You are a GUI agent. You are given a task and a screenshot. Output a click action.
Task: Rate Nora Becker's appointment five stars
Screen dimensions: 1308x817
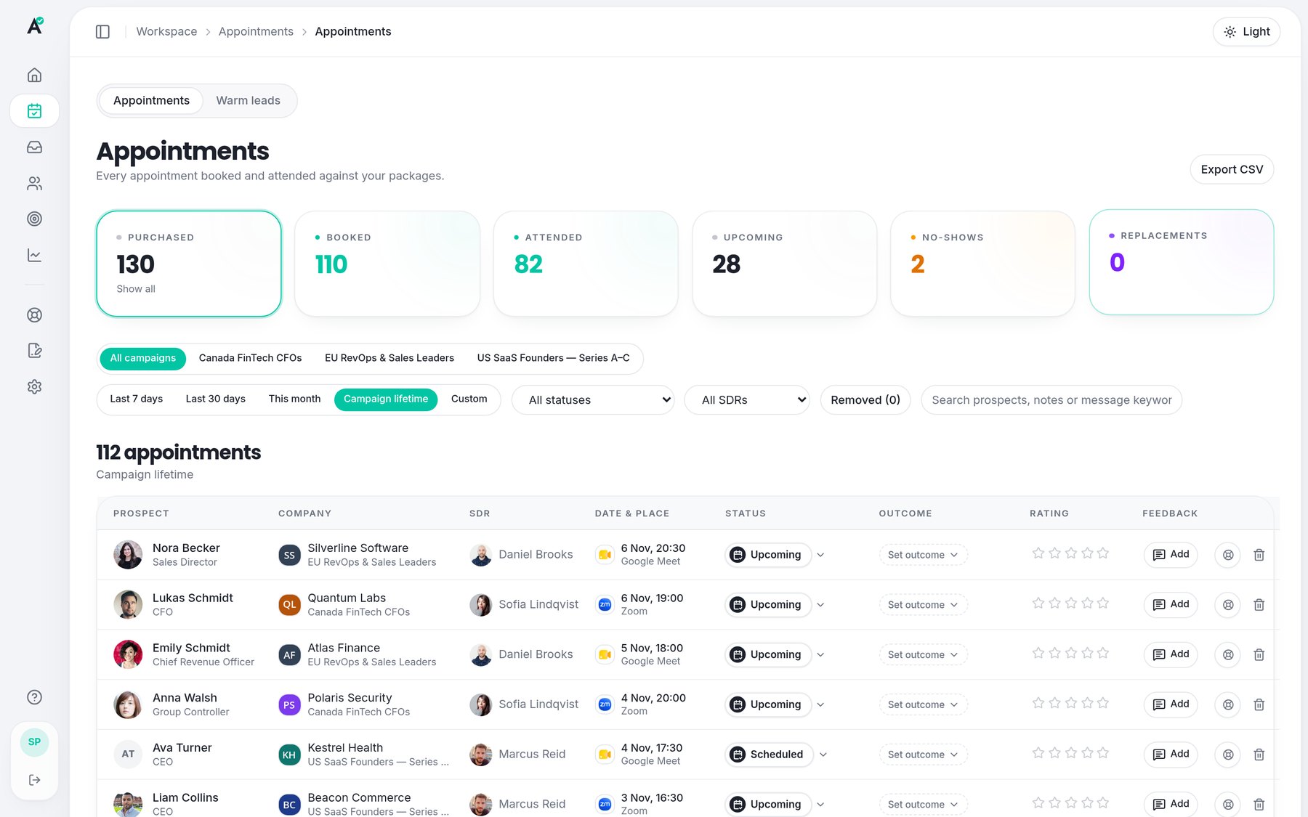1103,553
